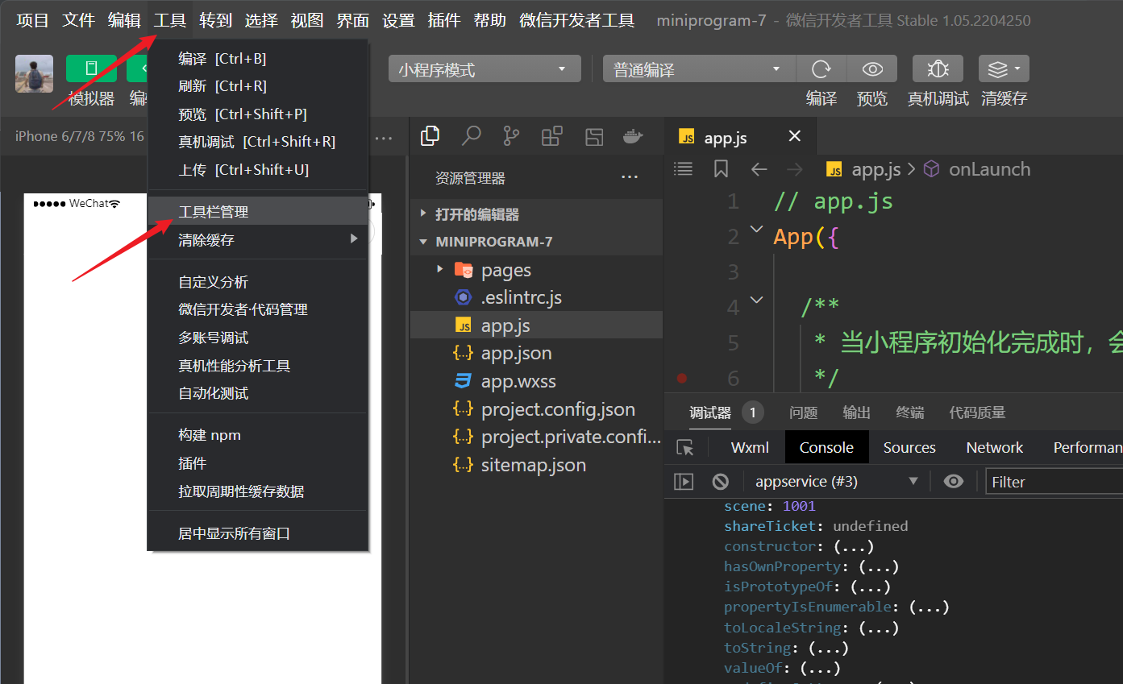Viewport: 1123px width, 684px height.
Task: Toggle the simulator (模拟器) phone button
Action: click(91, 68)
